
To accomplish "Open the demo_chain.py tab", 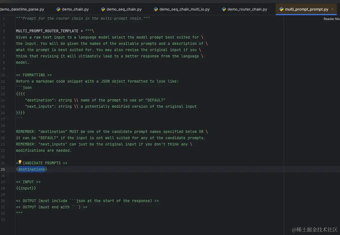I will pos(72,9).
